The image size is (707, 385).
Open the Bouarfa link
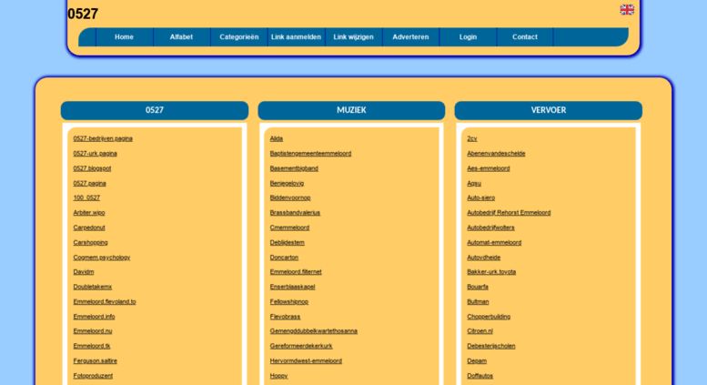[478, 287]
